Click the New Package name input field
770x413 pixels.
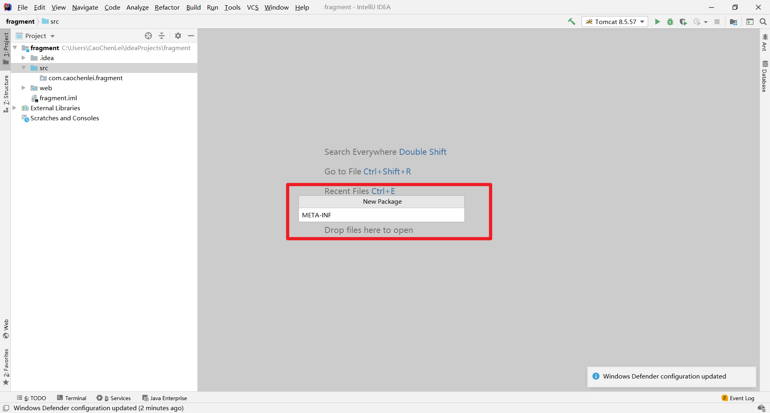(381, 215)
